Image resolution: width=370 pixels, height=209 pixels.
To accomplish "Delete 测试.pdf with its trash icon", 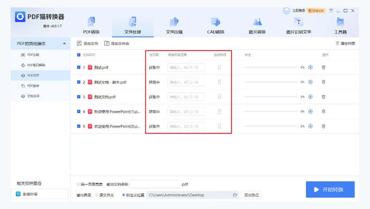I will coord(323,67).
